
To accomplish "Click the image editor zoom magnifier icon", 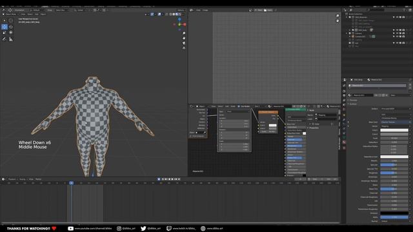I will click(x=337, y=16).
